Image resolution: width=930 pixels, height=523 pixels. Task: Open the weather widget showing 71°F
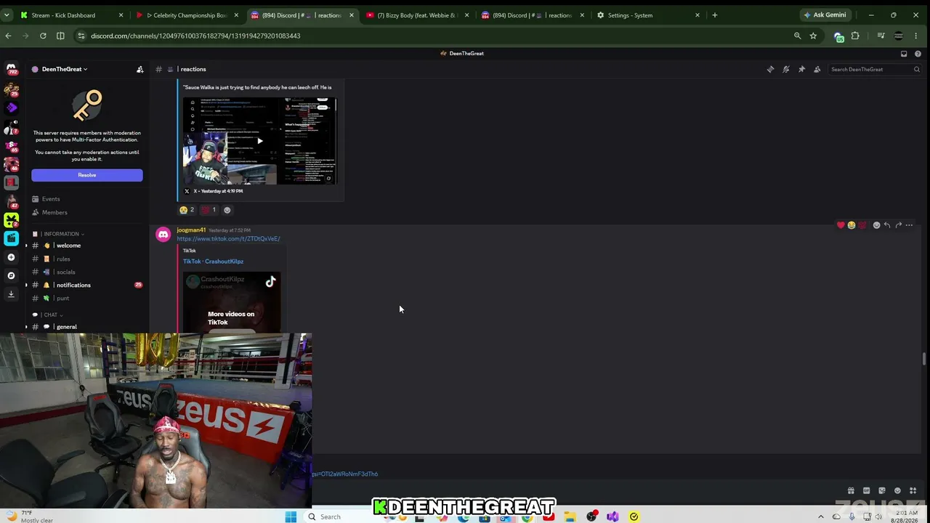click(x=29, y=516)
